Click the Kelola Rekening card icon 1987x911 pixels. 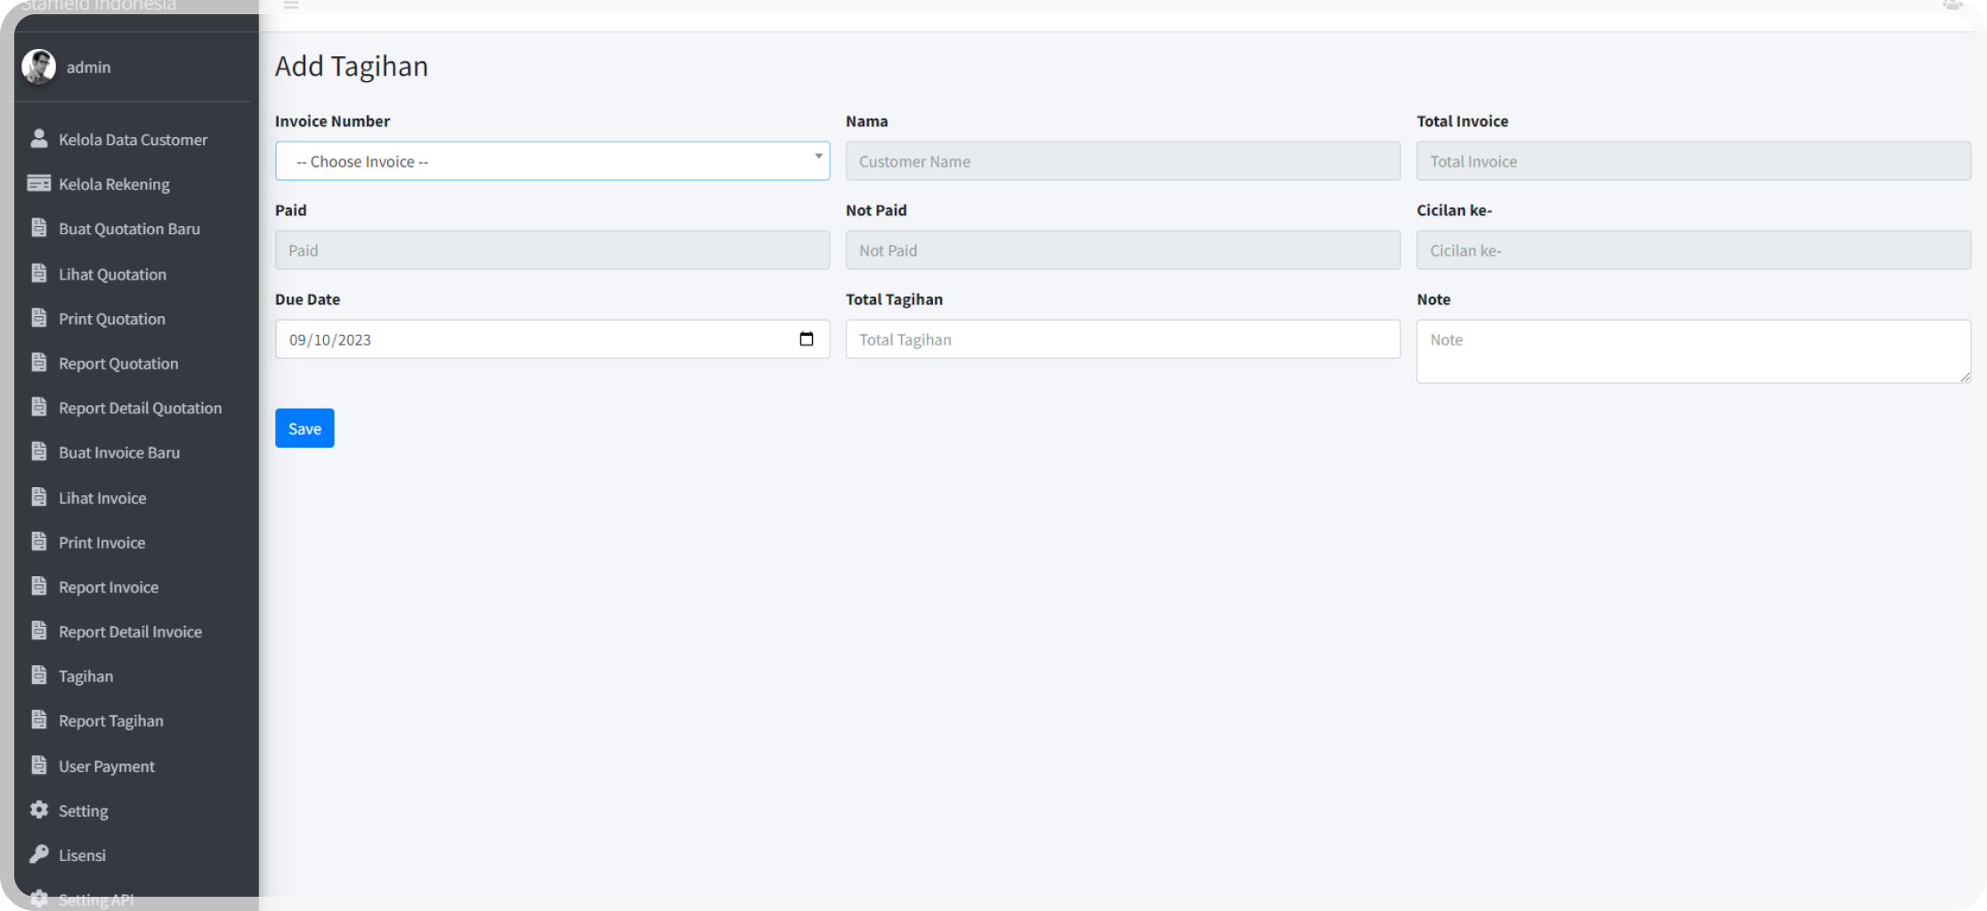click(38, 183)
